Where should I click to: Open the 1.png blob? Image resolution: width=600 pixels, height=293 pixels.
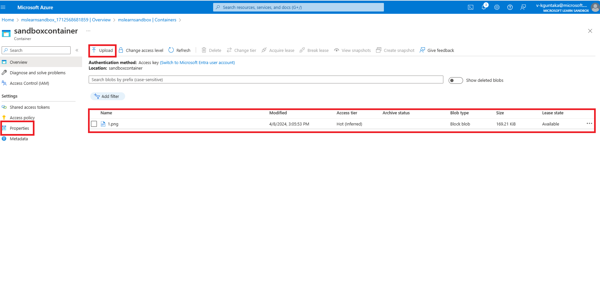[113, 124]
